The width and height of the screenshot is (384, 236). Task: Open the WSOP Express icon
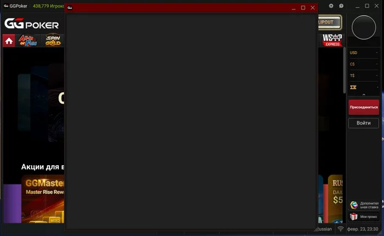pos(332,40)
